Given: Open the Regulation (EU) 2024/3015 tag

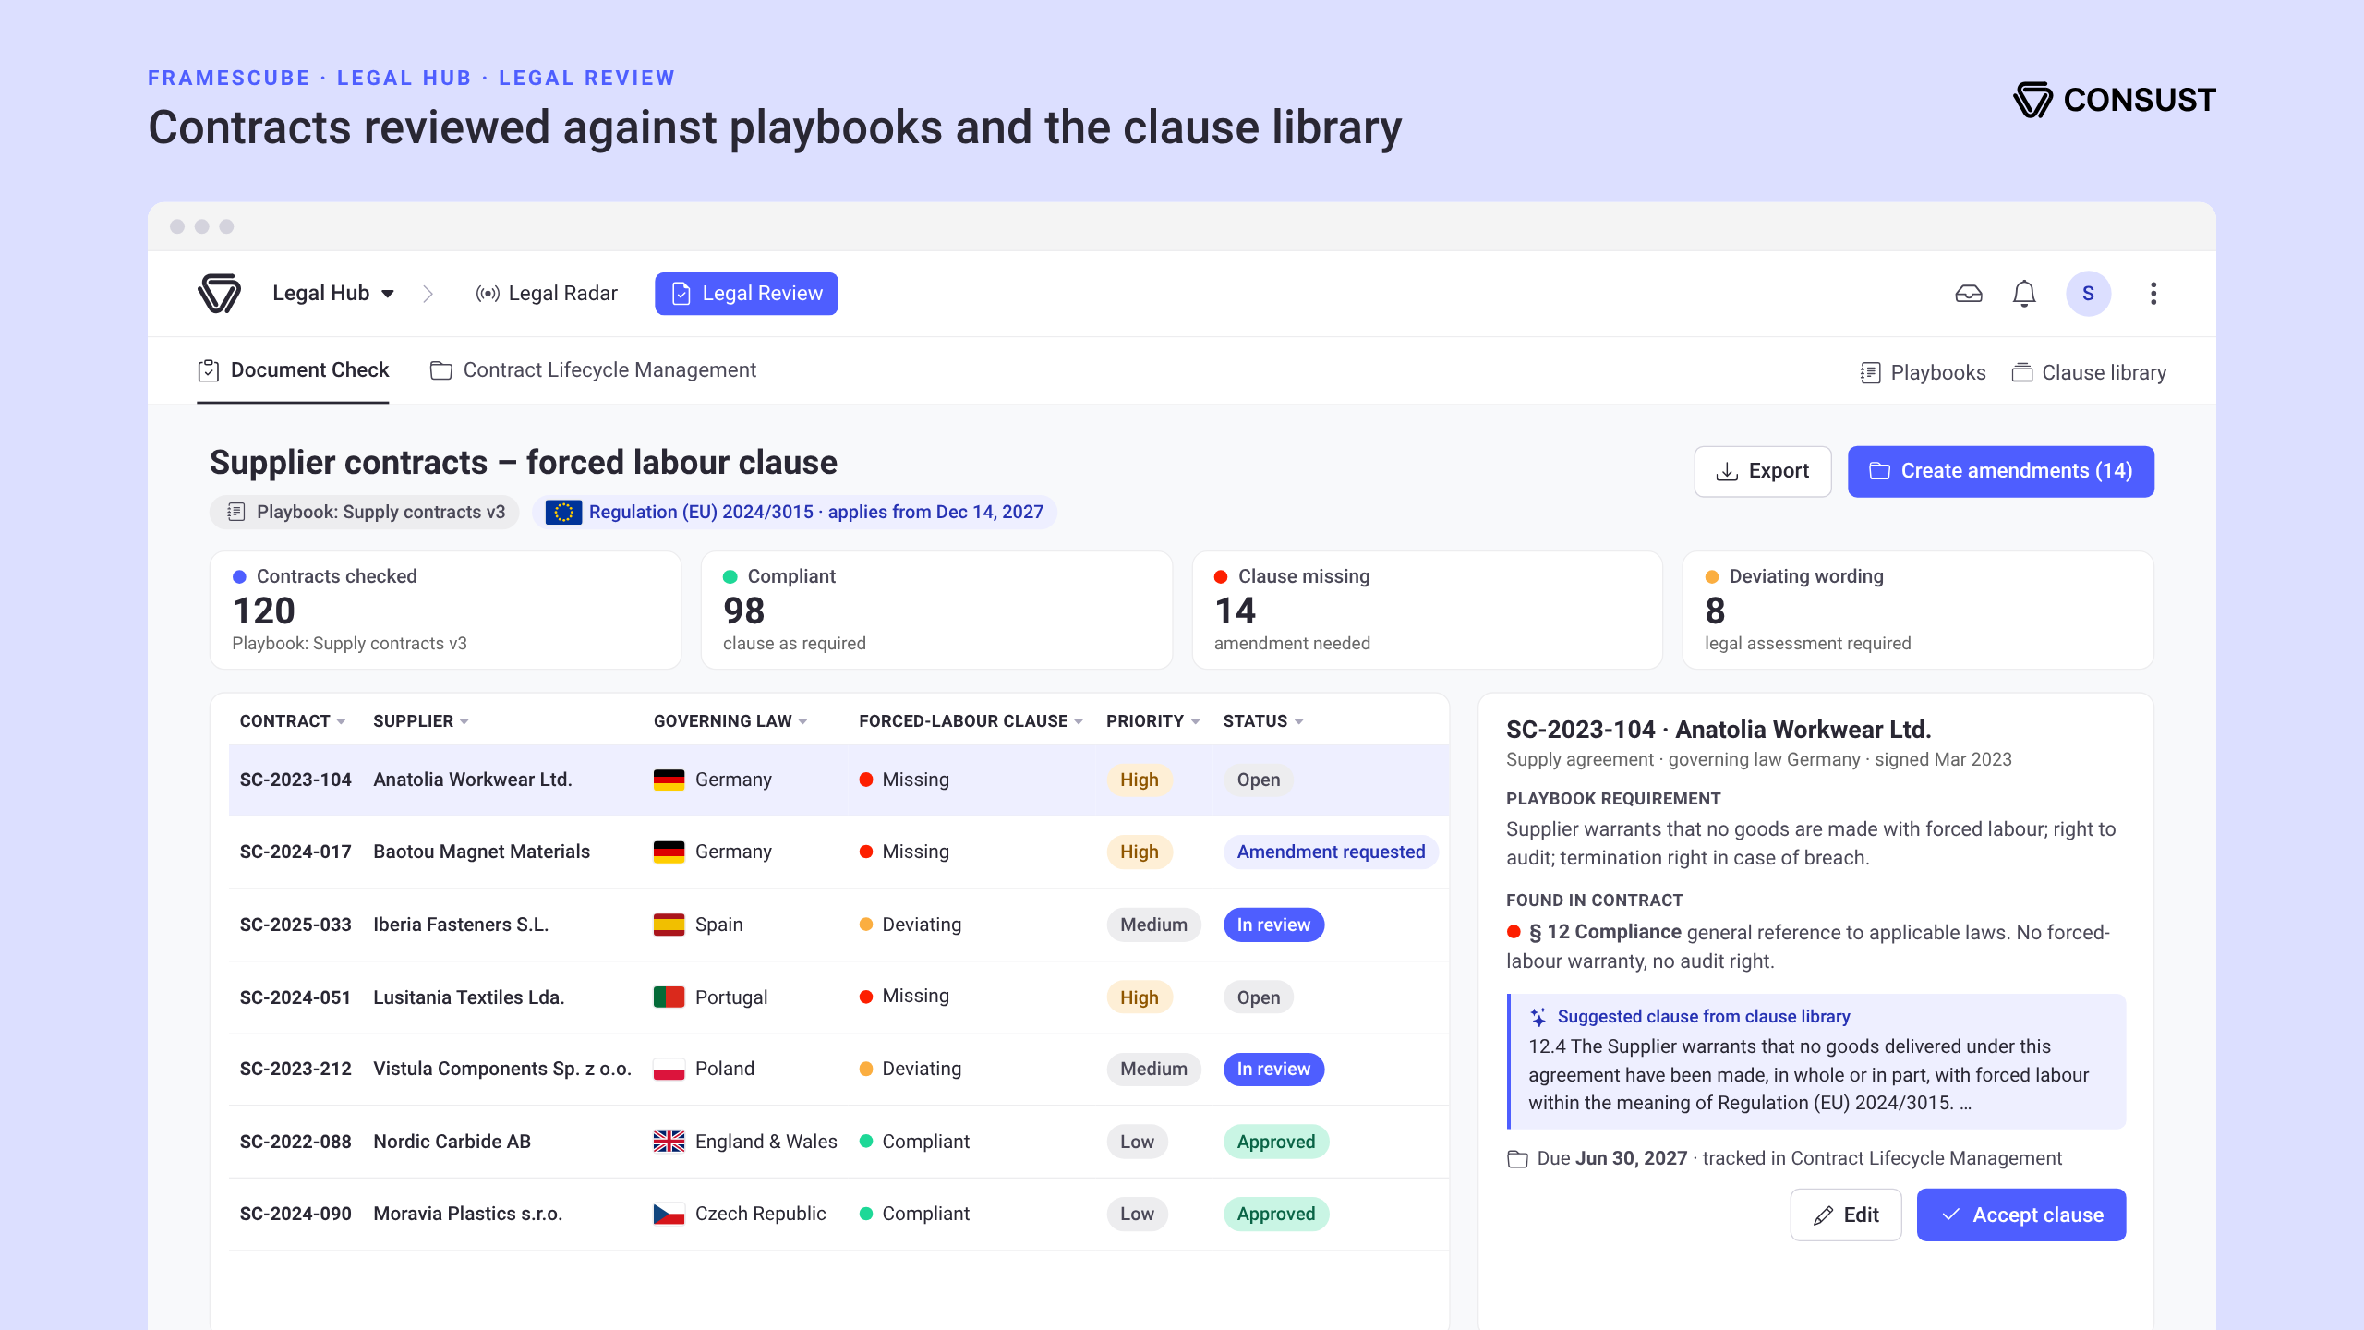Looking at the screenshot, I should 794,513.
